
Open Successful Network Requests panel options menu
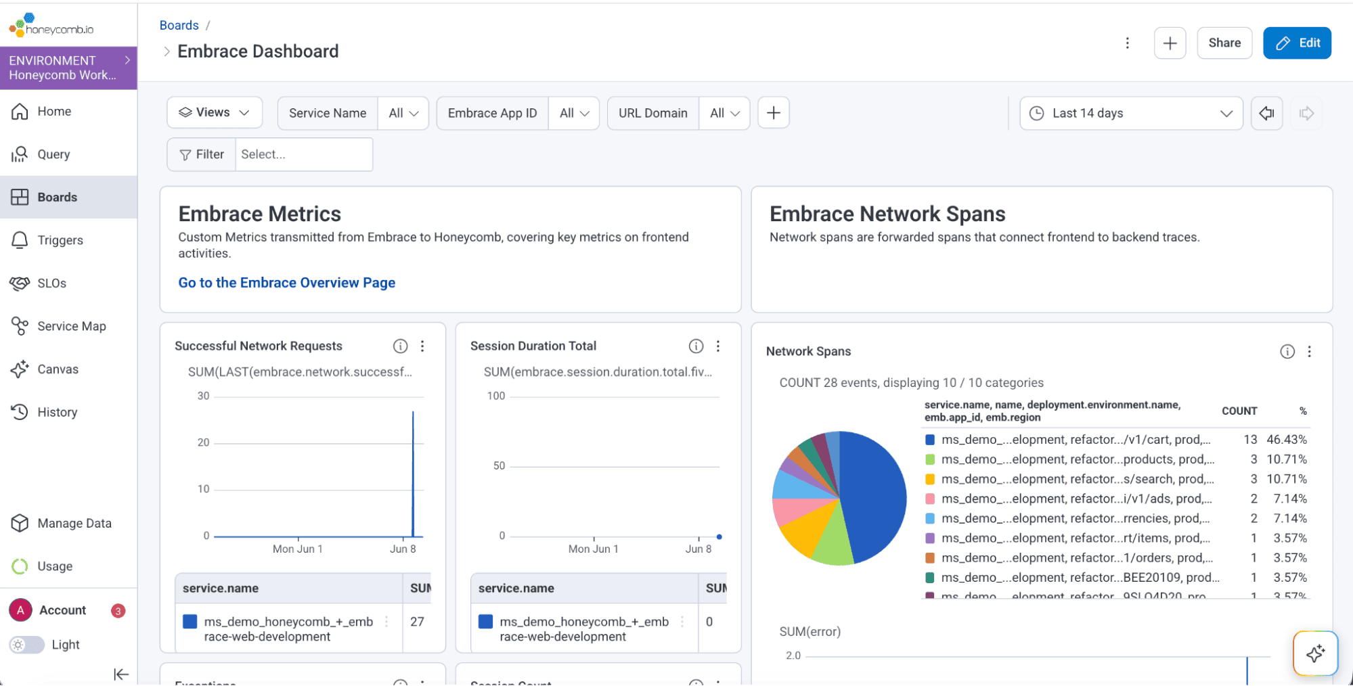tap(422, 346)
